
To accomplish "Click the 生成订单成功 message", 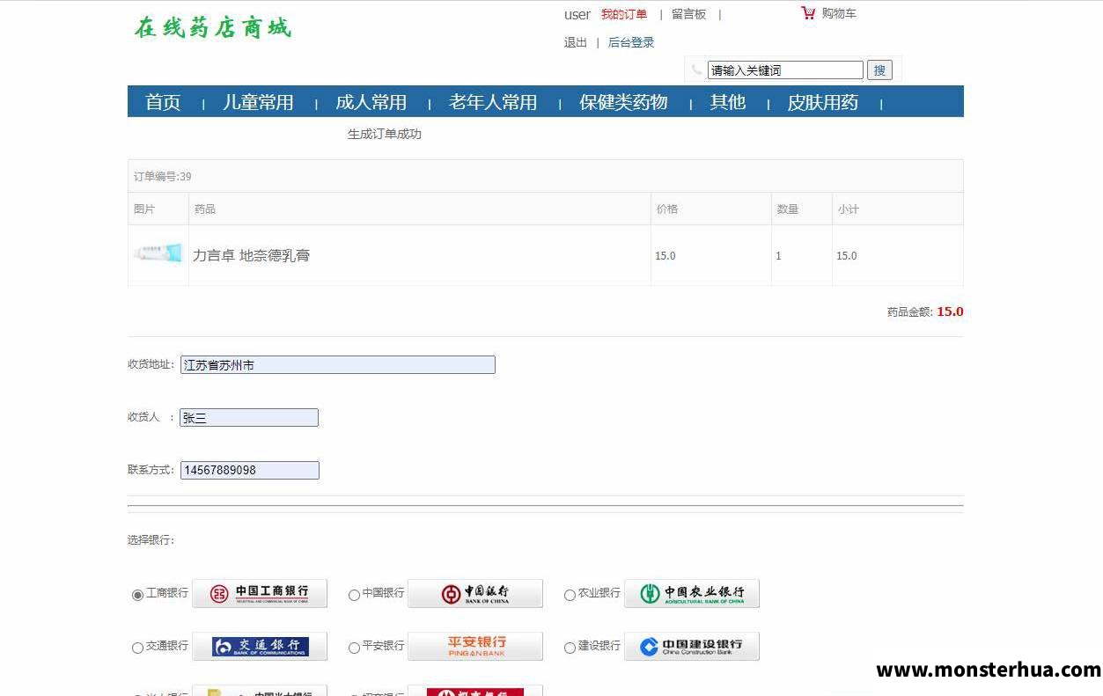I will pos(385,134).
